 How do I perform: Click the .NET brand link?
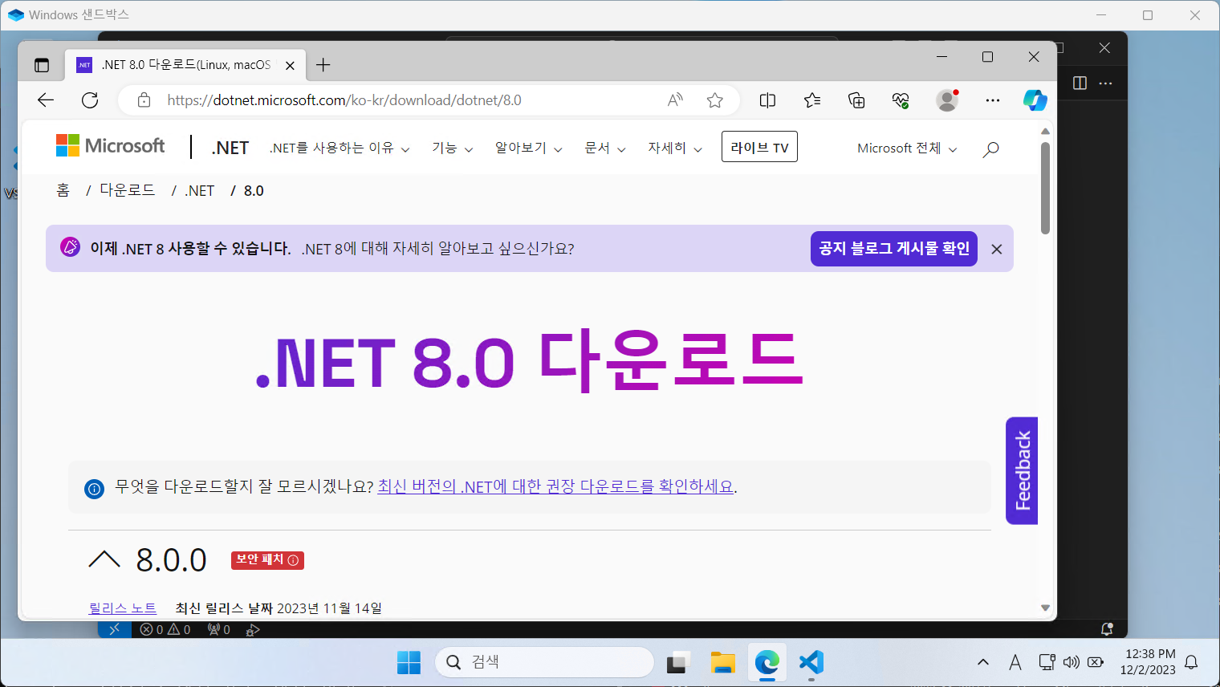230,148
